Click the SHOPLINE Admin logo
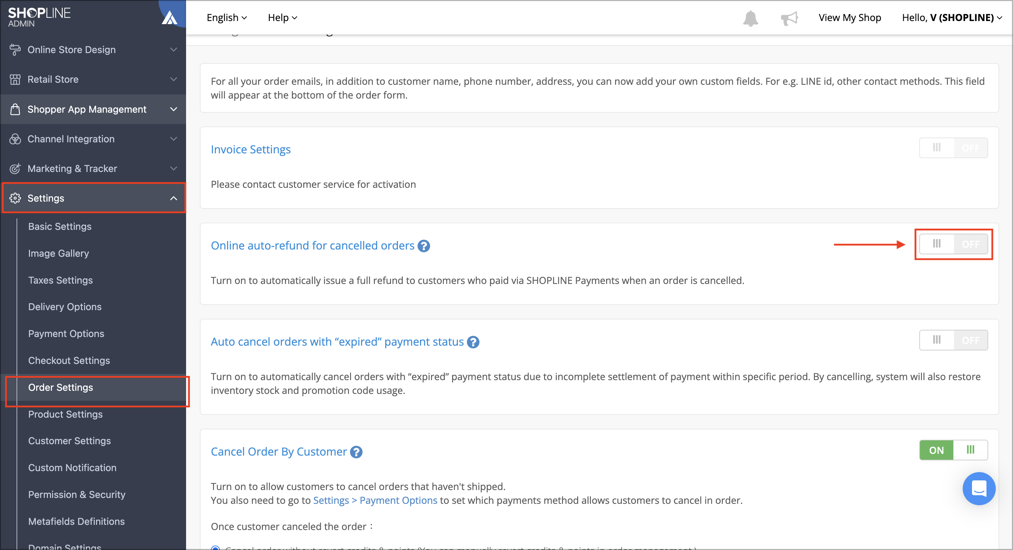This screenshot has height=550, width=1013. click(x=39, y=17)
